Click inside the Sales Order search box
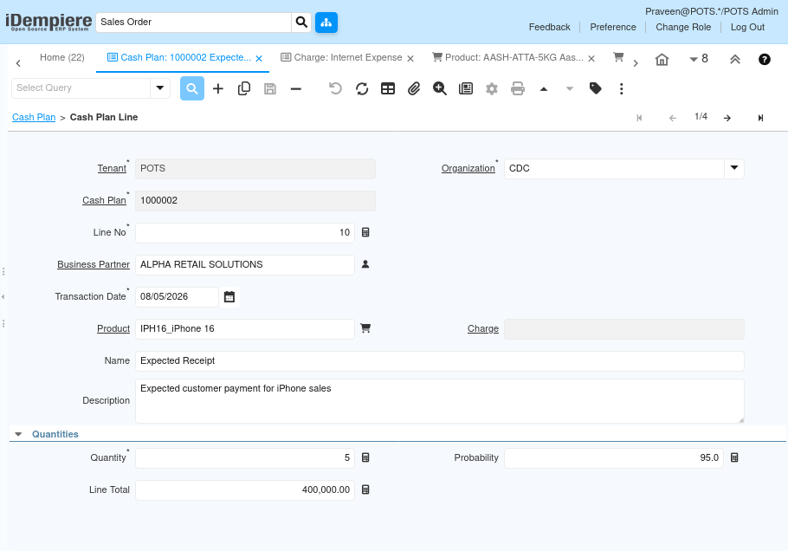Viewport: 788px width, 551px height. (193, 23)
